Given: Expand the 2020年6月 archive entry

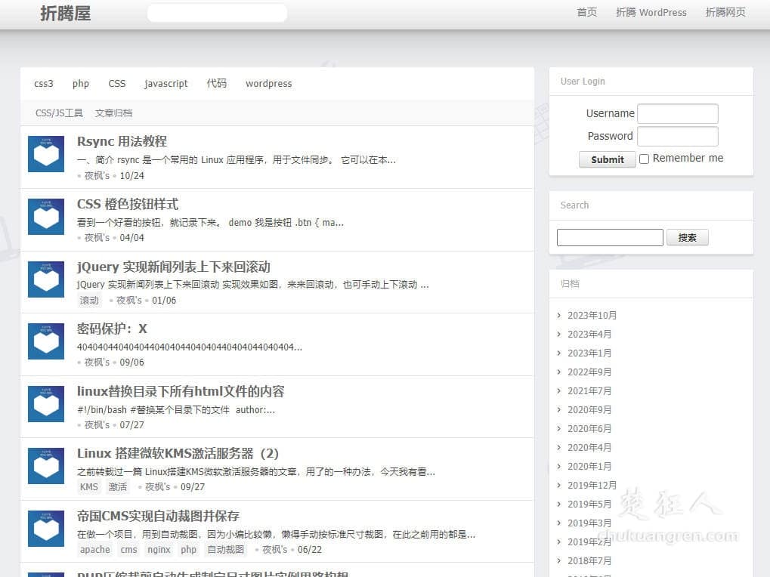Looking at the screenshot, I should (x=590, y=428).
